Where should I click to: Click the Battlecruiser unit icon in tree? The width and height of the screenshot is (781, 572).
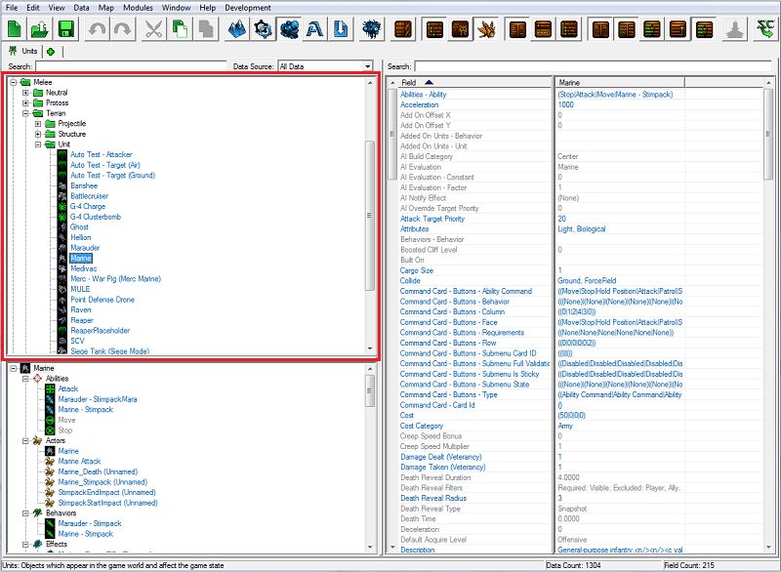point(62,196)
